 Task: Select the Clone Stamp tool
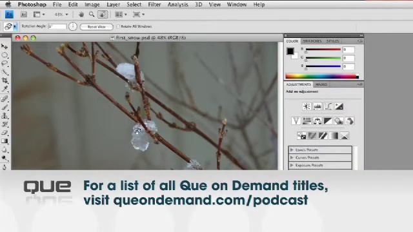(5, 115)
